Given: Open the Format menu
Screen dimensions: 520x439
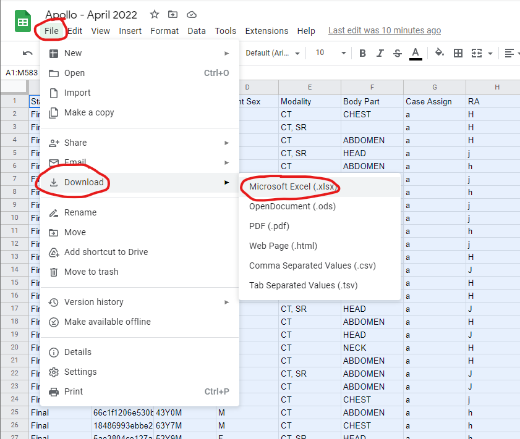Looking at the screenshot, I should tap(164, 31).
